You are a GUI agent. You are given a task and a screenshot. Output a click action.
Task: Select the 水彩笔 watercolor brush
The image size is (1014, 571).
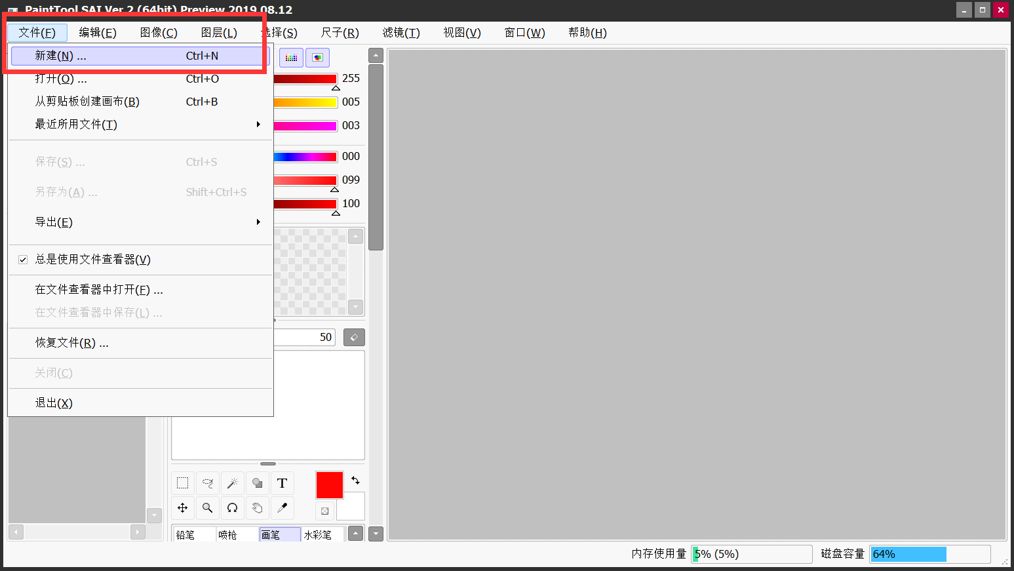pyautogui.click(x=322, y=534)
